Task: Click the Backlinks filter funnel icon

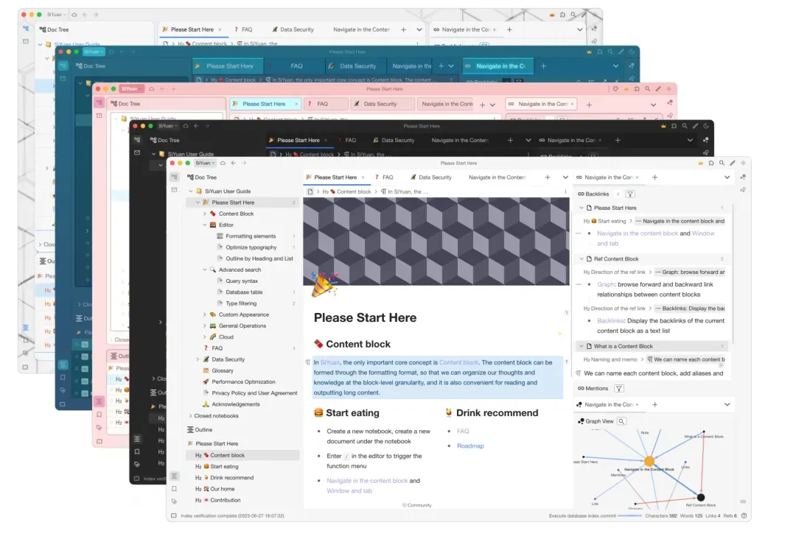Action: click(x=629, y=194)
